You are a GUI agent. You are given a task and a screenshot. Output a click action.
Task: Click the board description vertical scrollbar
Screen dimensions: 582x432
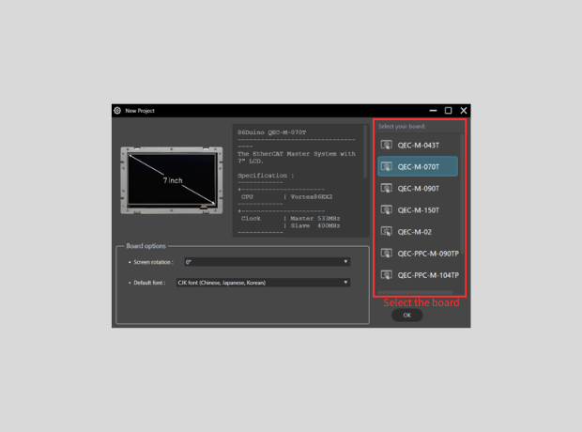click(365, 151)
